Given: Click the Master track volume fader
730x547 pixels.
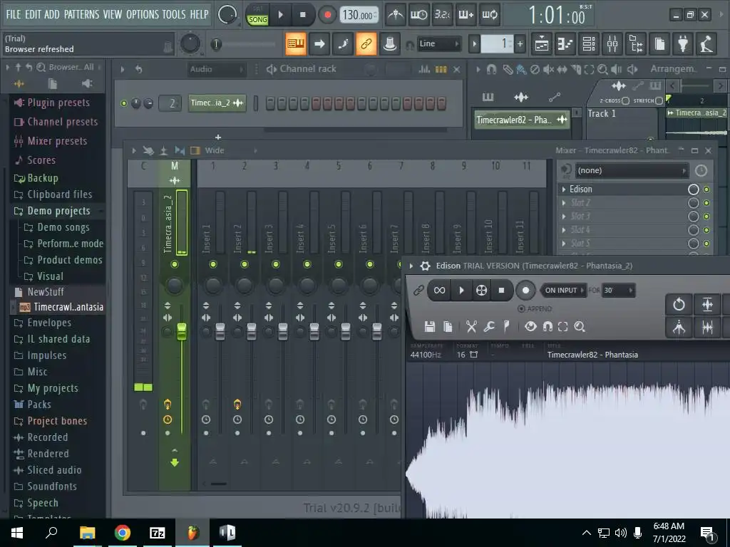Looking at the screenshot, I should point(182,331).
